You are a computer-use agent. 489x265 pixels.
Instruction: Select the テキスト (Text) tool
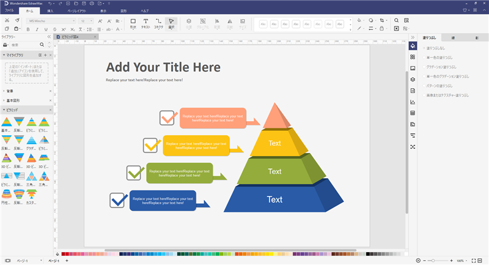tap(145, 23)
